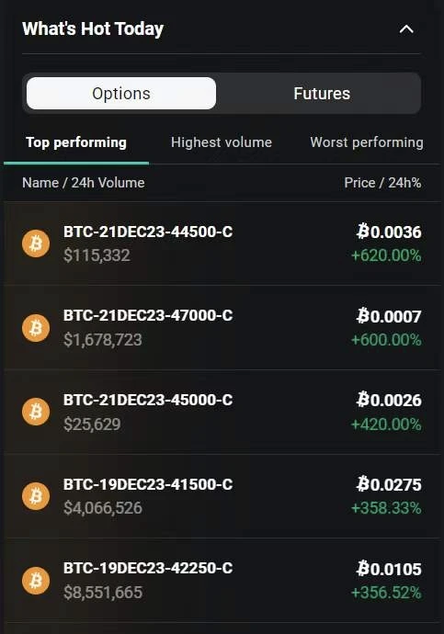The width and height of the screenshot is (444, 634).
Task: Collapse the What's Hot Today section
Action: pyautogui.click(x=406, y=29)
